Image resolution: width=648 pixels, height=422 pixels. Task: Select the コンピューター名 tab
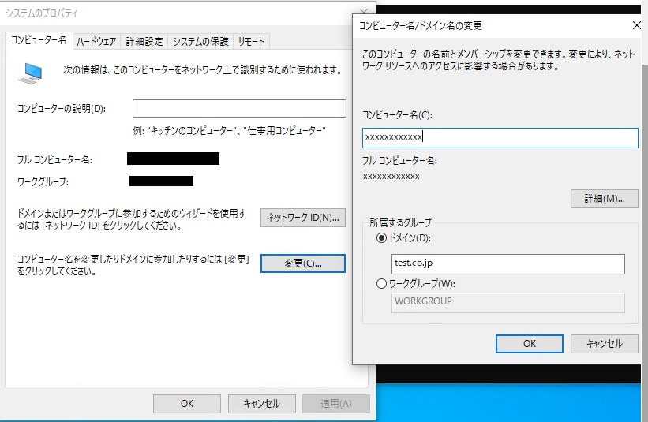tap(39, 40)
